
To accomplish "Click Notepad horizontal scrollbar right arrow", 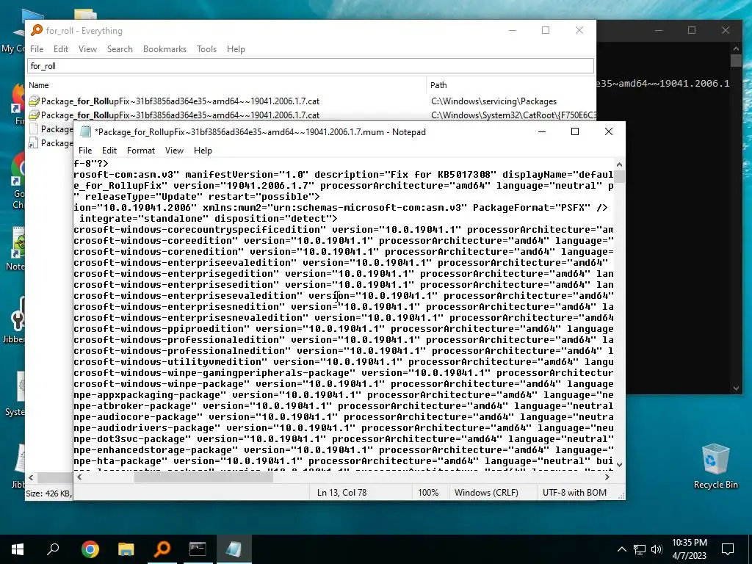I will pyautogui.click(x=607, y=477).
